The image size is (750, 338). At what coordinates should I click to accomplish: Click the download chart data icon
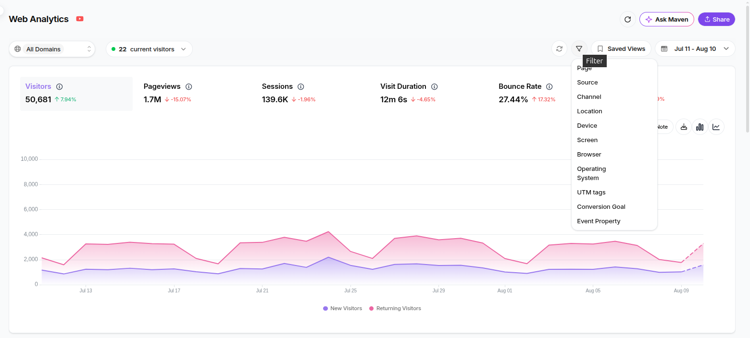point(684,127)
